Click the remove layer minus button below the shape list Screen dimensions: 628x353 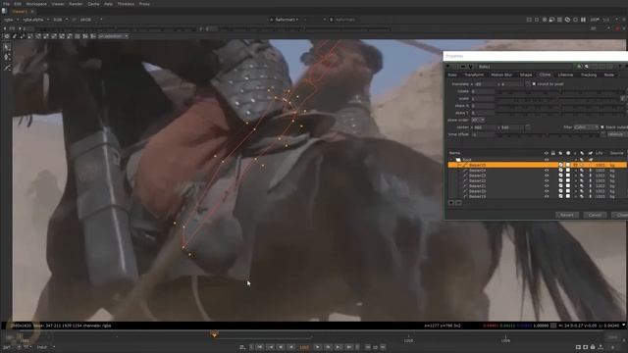pyautogui.click(x=458, y=203)
